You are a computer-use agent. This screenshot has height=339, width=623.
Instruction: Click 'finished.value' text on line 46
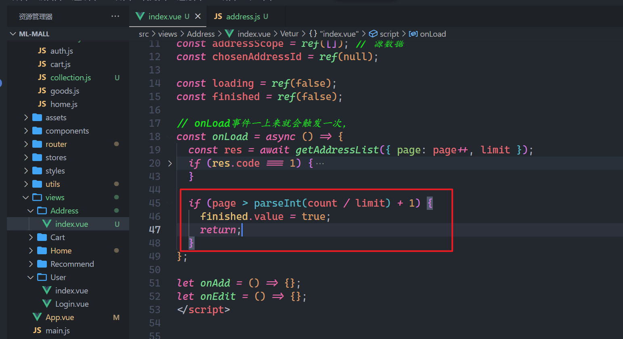242,217
